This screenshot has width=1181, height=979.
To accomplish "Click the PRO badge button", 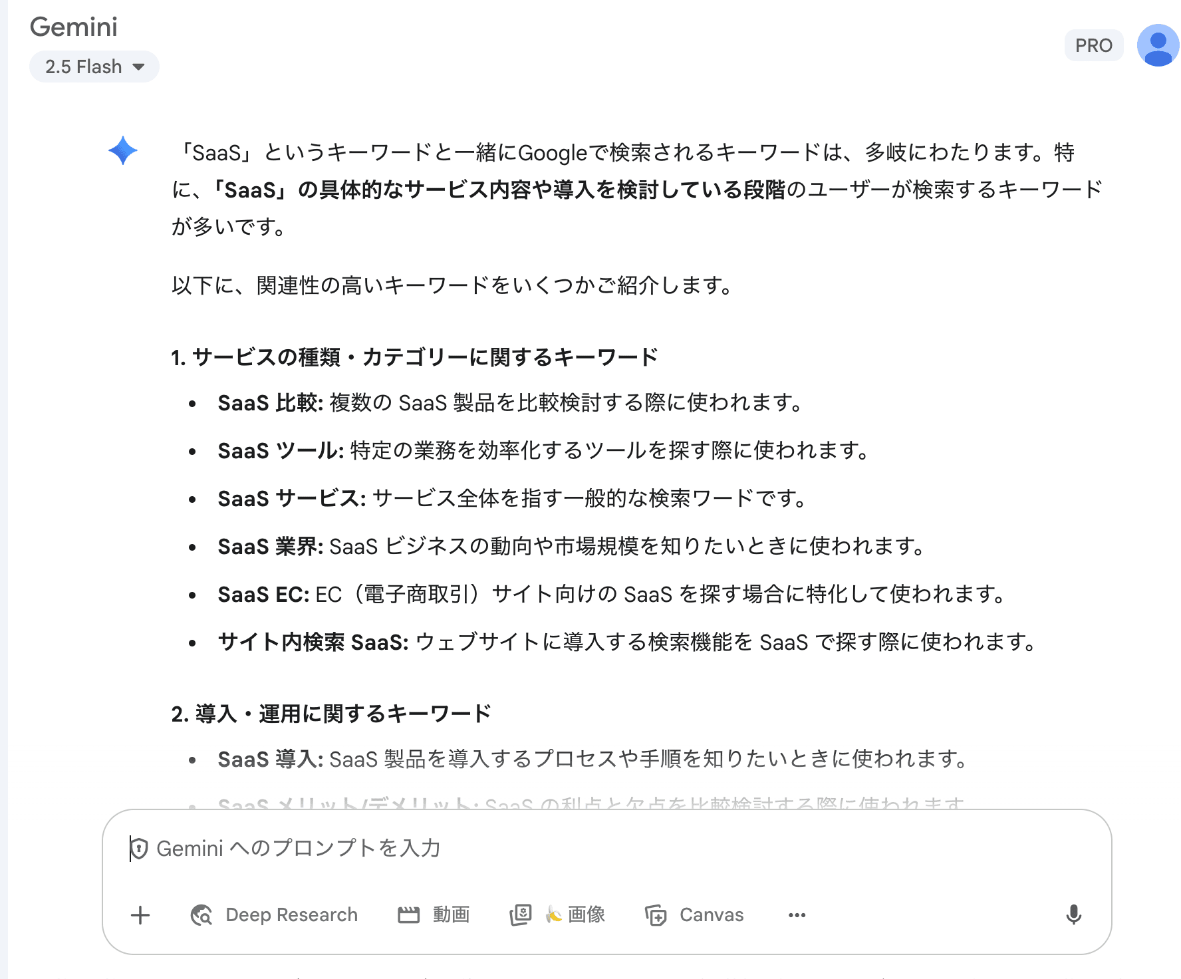I will point(1093,45).
